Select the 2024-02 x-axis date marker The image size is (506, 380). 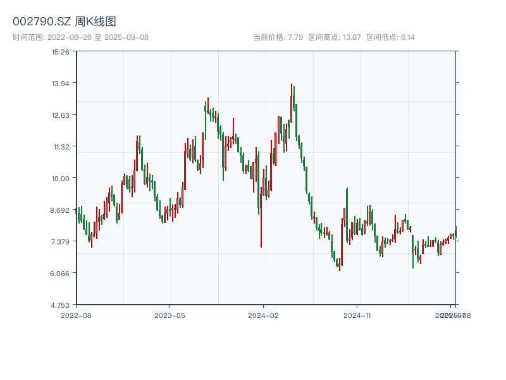(263, 315)
